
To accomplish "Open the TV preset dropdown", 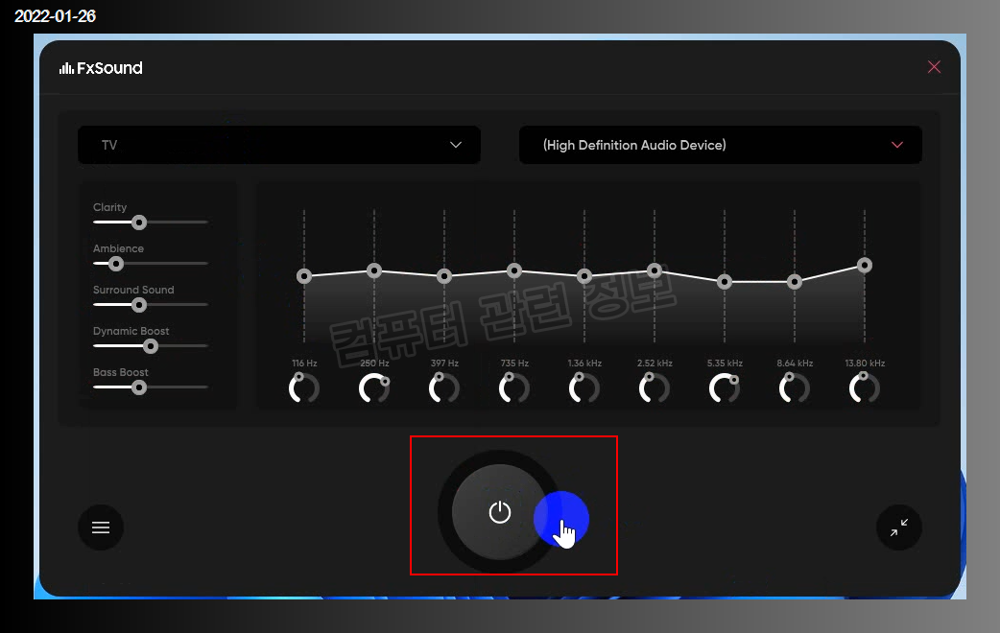I will (x=279, y=145).
